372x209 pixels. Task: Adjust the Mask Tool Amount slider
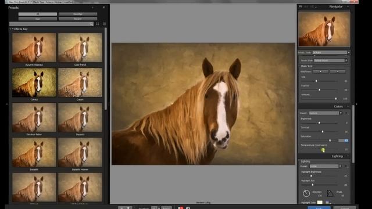click(336, 99)
